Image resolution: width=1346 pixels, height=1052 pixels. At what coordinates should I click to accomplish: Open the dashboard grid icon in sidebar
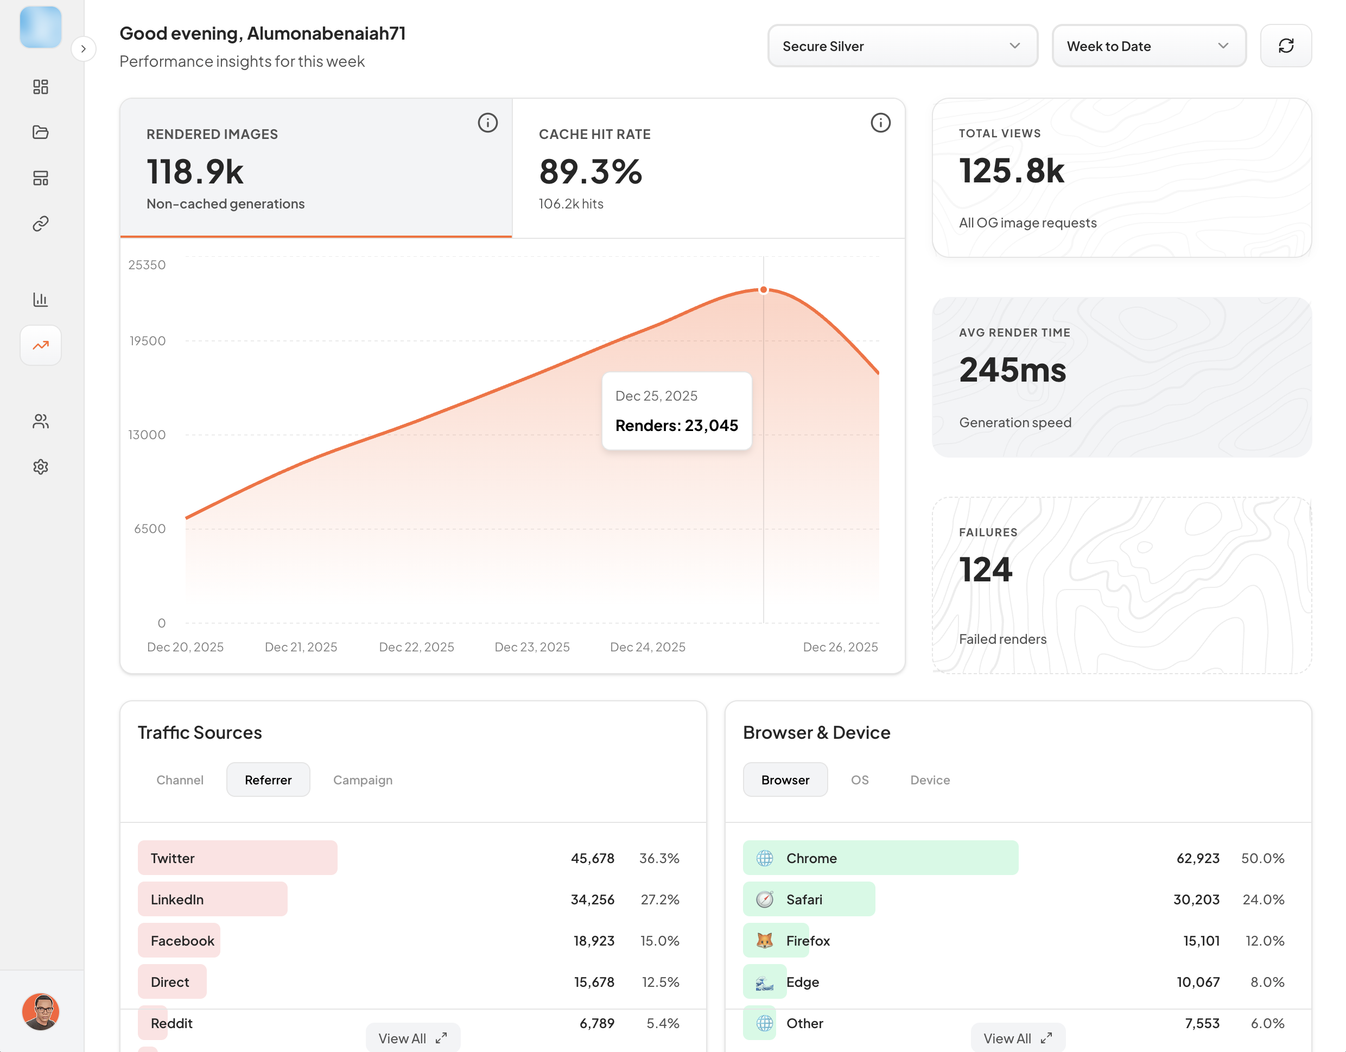(41, 87)
